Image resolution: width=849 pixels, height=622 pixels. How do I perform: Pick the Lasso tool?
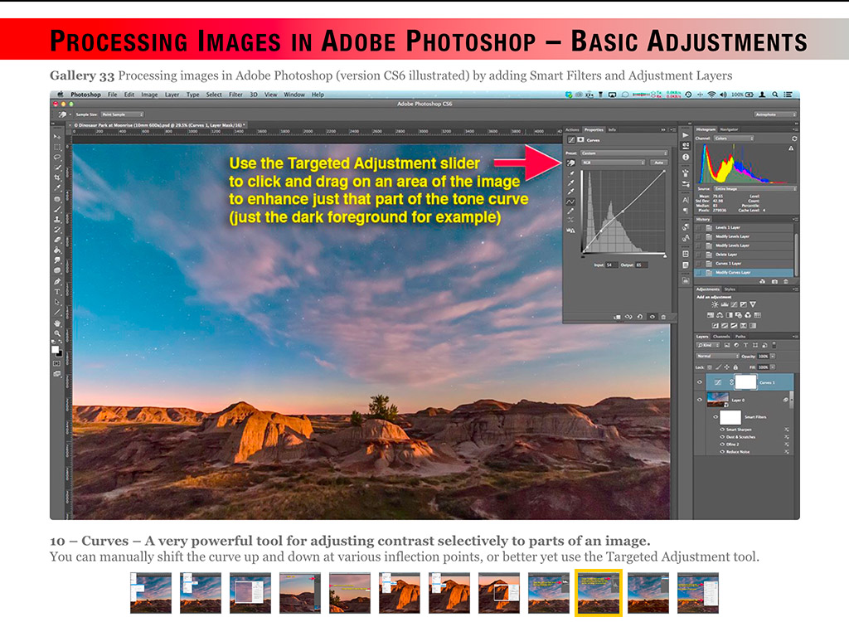point(57,157)
